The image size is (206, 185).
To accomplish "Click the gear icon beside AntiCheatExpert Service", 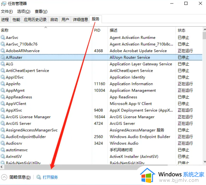I will [x=3, y=70].
